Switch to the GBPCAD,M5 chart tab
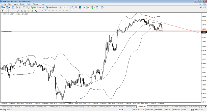 tap(153, 107)
